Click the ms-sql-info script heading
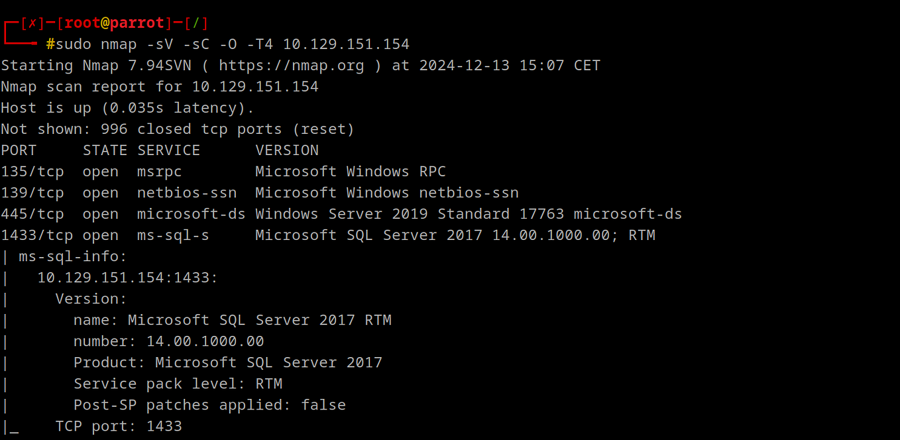 pos(72,256)
